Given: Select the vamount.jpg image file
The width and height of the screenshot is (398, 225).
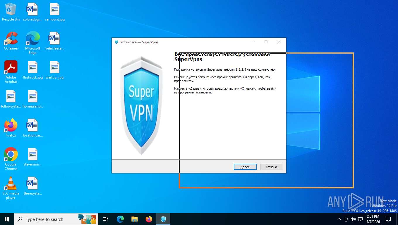Looking at the screenshot, I should tap(55, 12).
